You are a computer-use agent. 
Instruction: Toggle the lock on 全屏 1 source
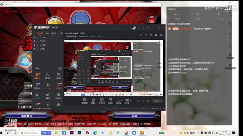(37, 37)
